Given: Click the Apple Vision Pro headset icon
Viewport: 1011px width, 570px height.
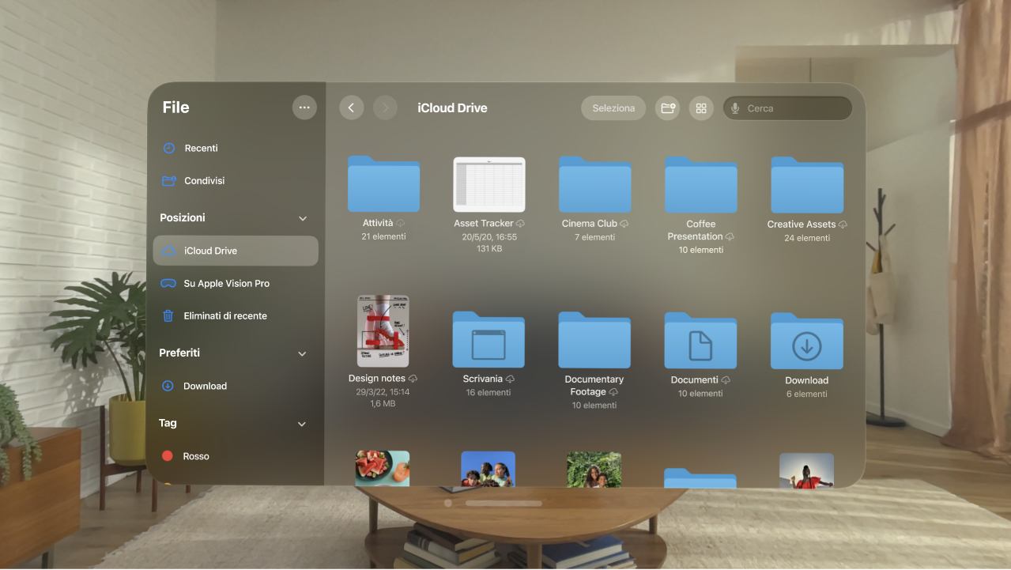Looking at the screenshot, I should (x=168, y=283).
